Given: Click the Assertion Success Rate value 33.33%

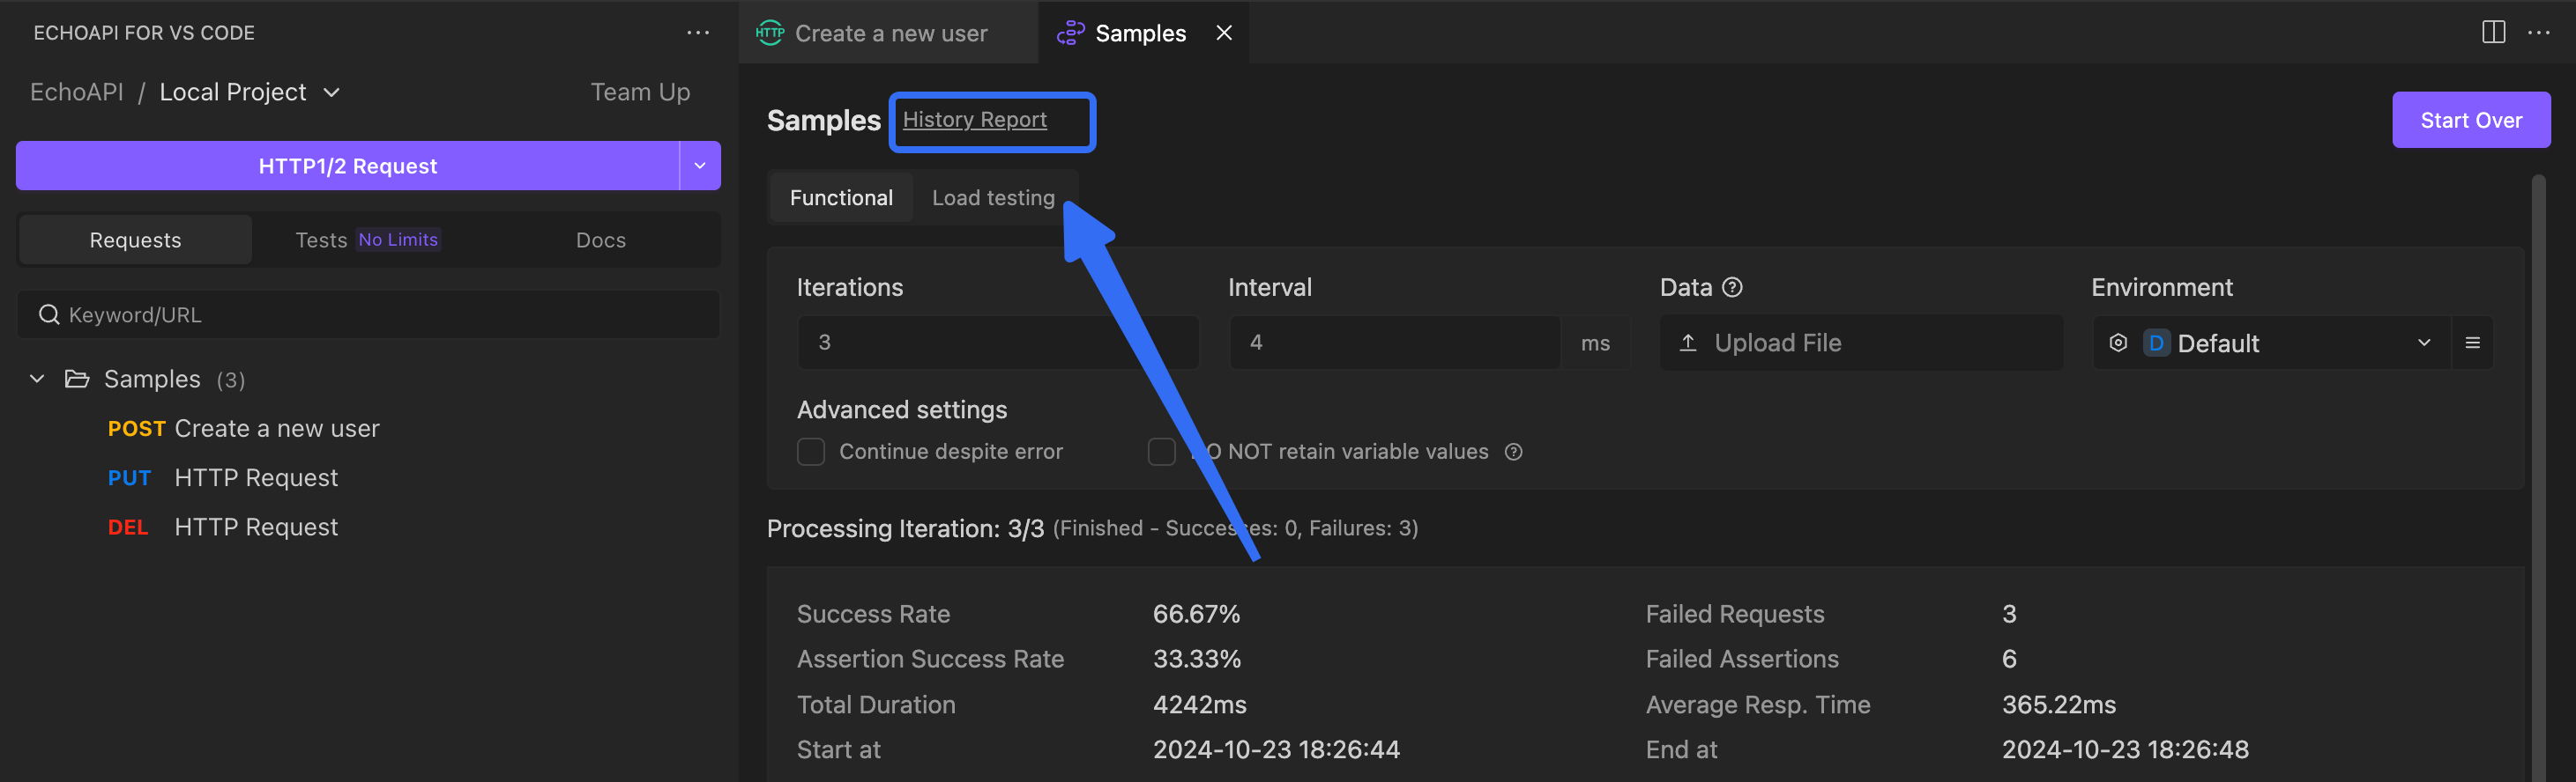Looking at the screenshot, I should 1196,660.
